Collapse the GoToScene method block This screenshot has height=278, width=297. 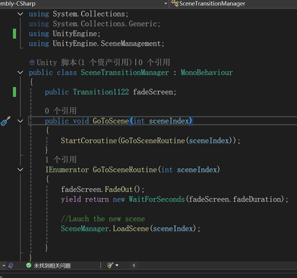(x=20, y=121)
